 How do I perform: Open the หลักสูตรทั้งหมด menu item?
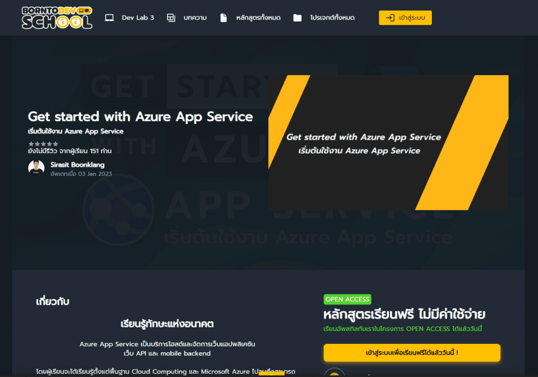pyautogui.click(x=258, y=17)
